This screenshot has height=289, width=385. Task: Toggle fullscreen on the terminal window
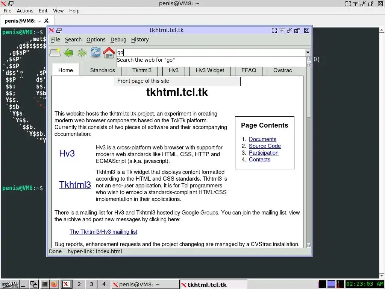point(348,3)
